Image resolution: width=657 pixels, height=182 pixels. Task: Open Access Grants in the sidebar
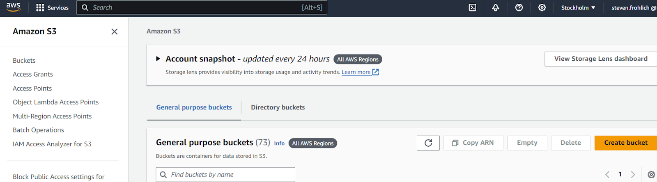[33, 74]
